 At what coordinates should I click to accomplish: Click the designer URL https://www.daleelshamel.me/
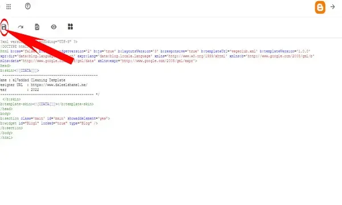tap(59, 85)
